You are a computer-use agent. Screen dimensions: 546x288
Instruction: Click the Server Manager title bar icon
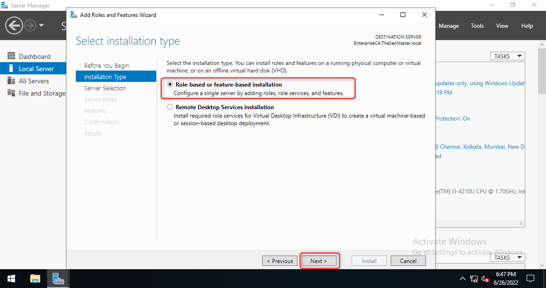tap(5, 6)
